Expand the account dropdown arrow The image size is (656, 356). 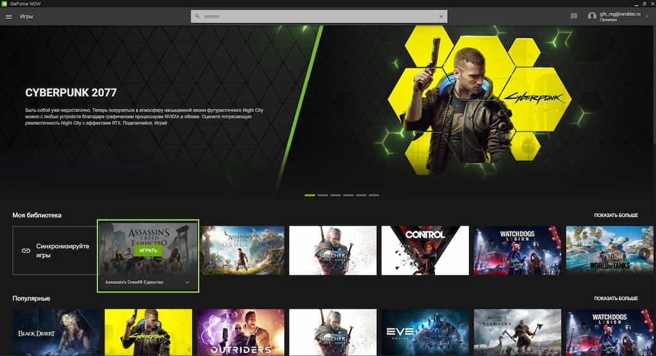(647, 16)
